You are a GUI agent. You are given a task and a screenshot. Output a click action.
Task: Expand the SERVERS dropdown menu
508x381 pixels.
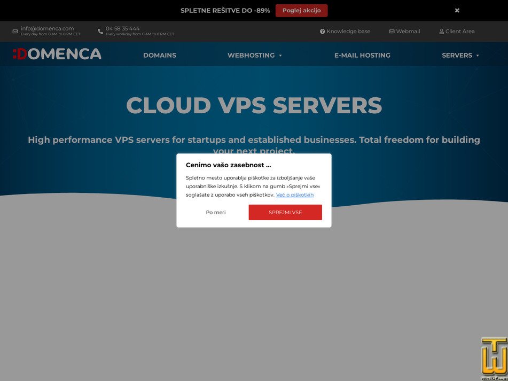click(460, 55)
